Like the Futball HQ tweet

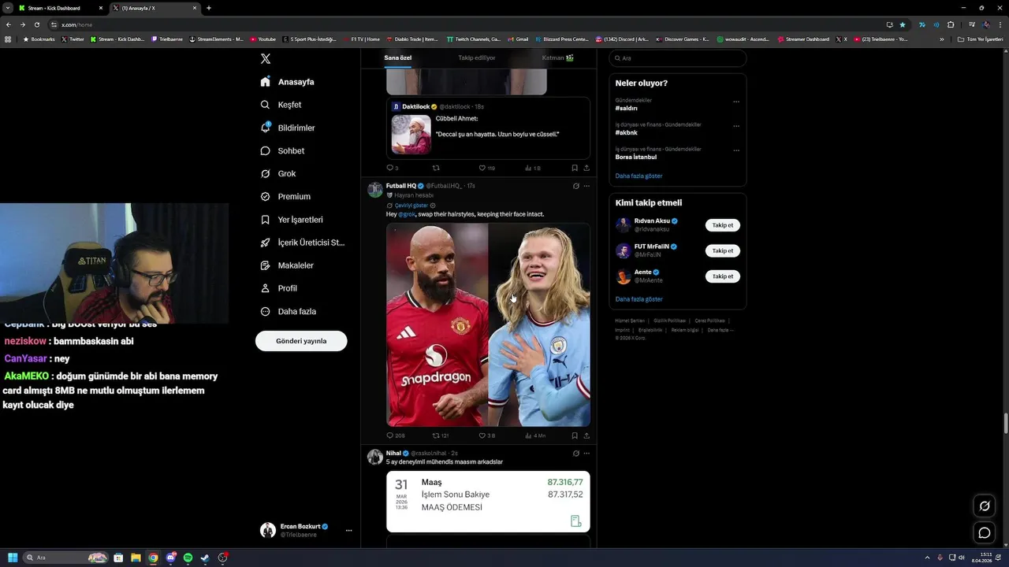[x=486, y=435]
